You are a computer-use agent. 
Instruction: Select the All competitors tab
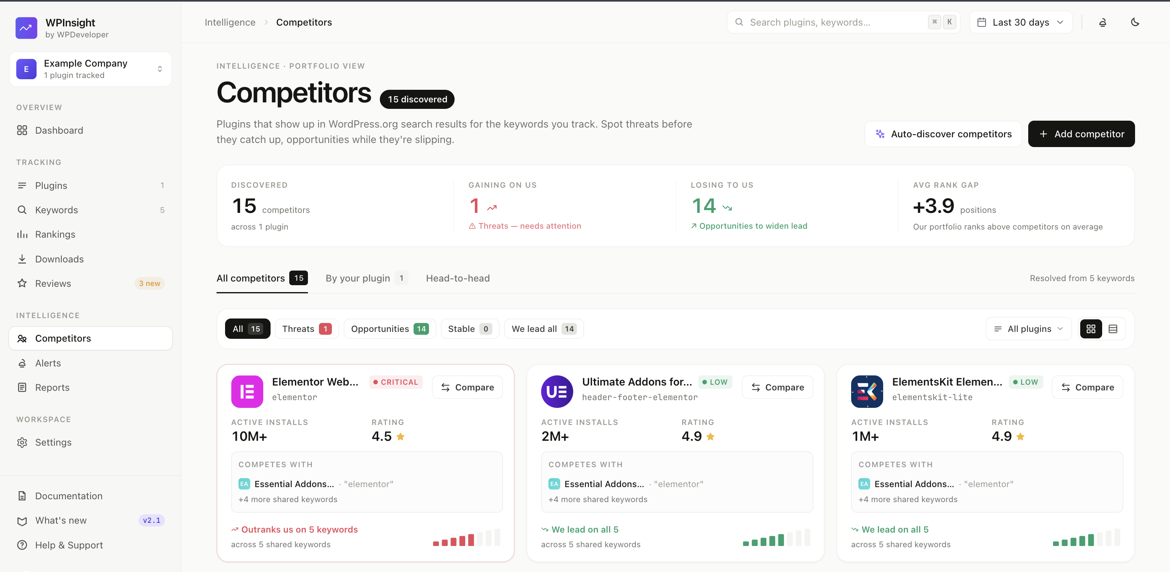tap(262, 278)
